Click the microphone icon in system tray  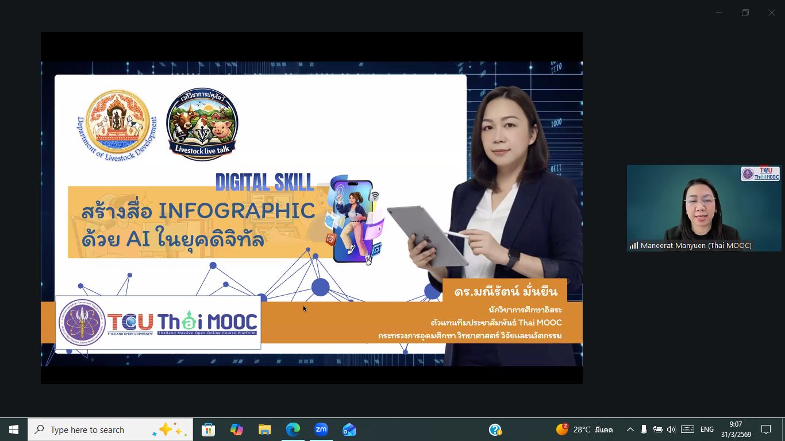644,430
